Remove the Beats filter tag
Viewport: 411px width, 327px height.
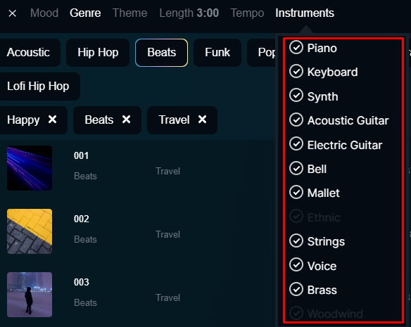pyautogui.click(x=127, y=120)
